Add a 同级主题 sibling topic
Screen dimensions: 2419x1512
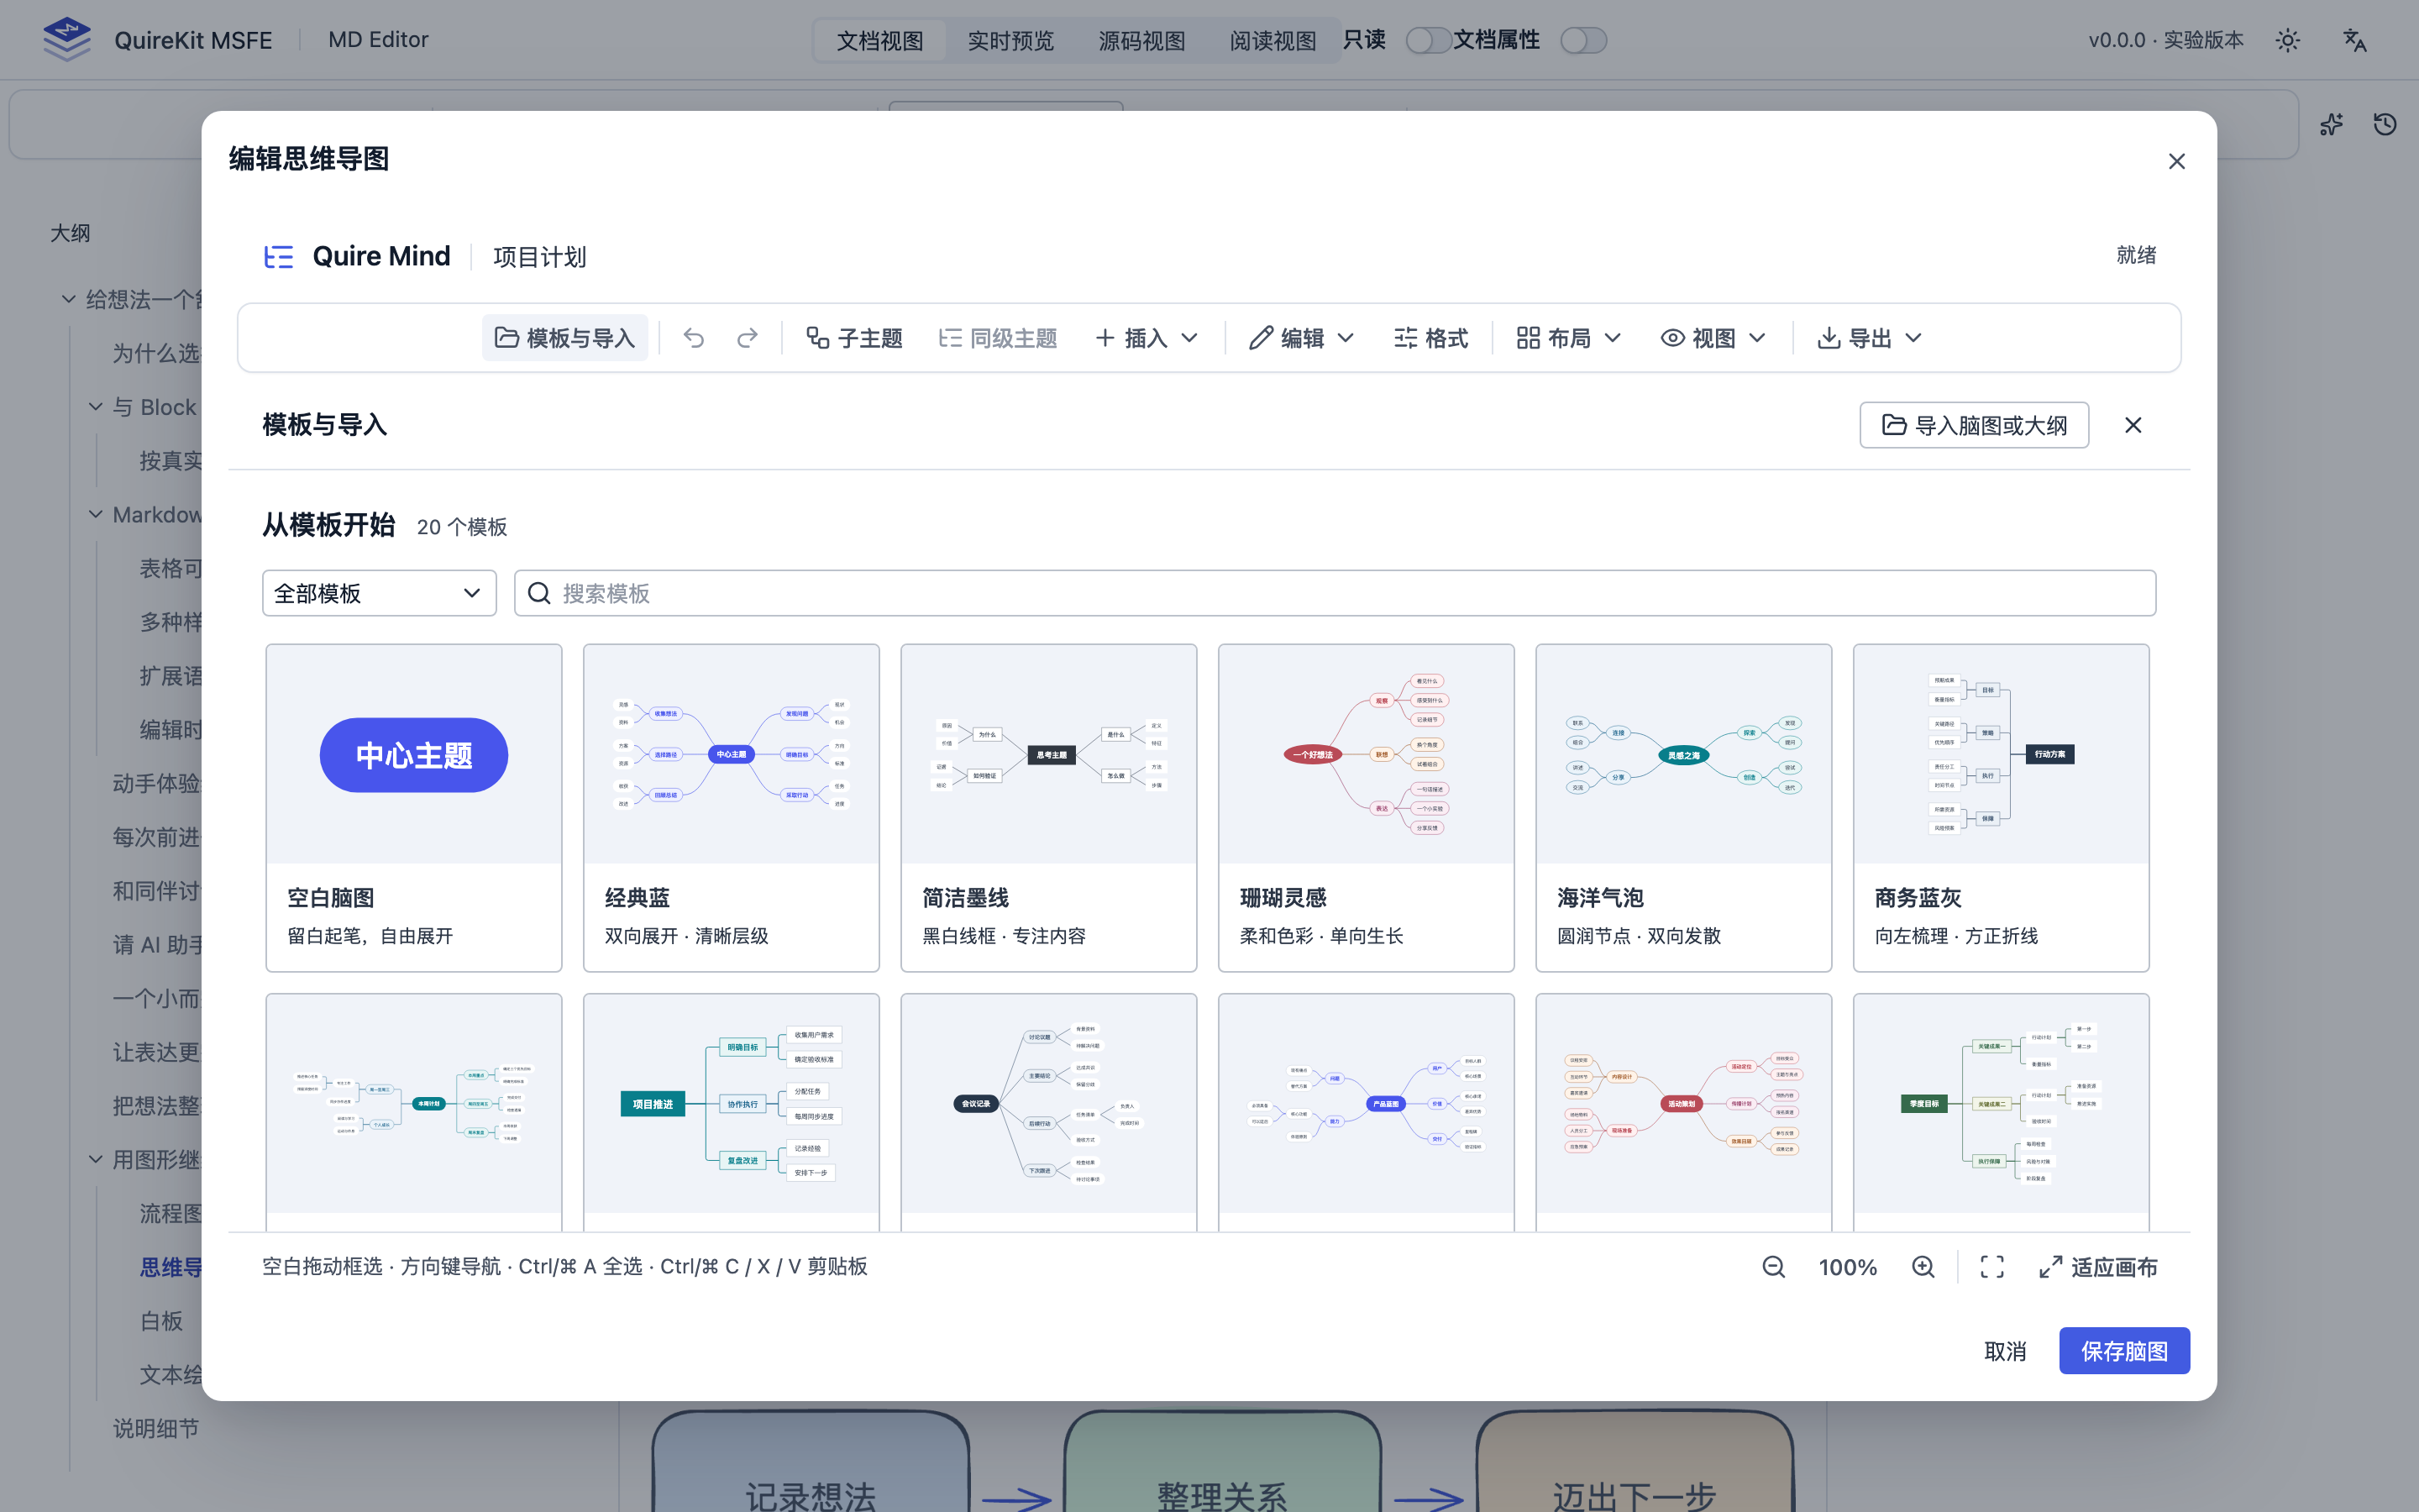click(x=998, y=338)
